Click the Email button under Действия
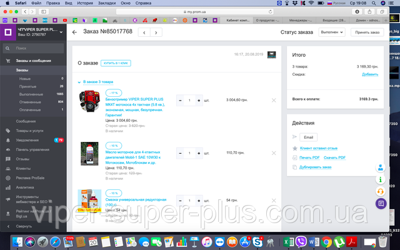The image size is (400, 250). click(x=308, y=137)
